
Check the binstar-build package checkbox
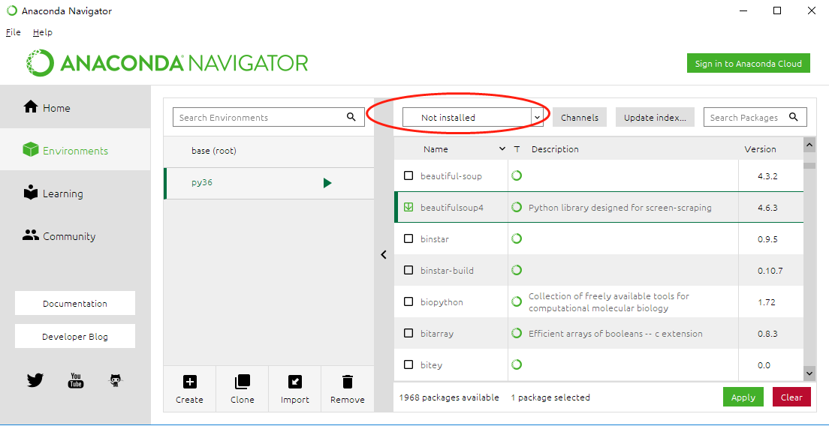(408, 270)
